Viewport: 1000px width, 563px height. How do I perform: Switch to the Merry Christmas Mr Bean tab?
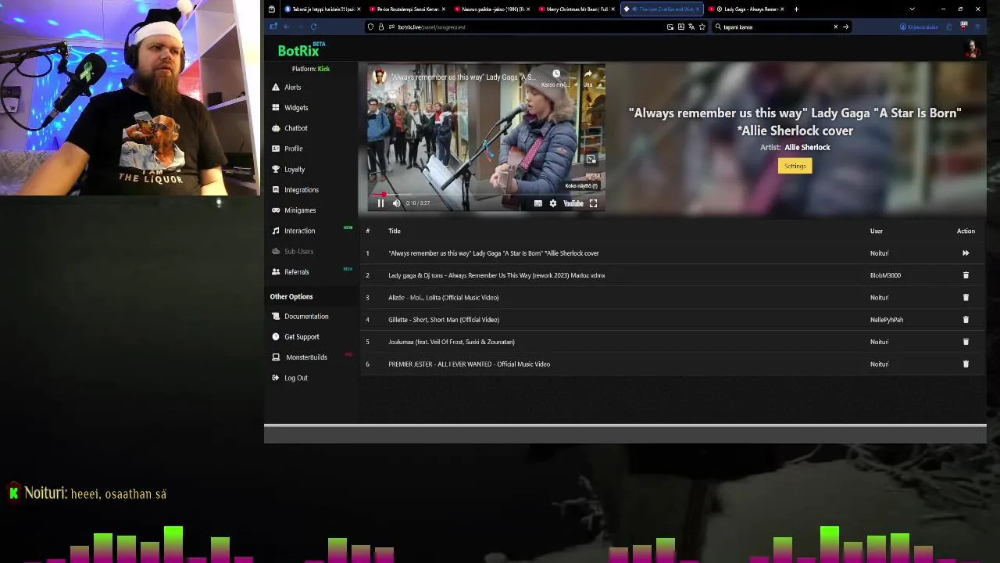click(x=577, y=9)
